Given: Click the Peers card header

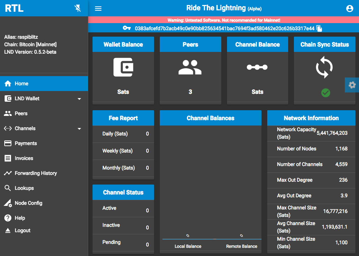Looking at the screenshot, I should click(190, 44).
